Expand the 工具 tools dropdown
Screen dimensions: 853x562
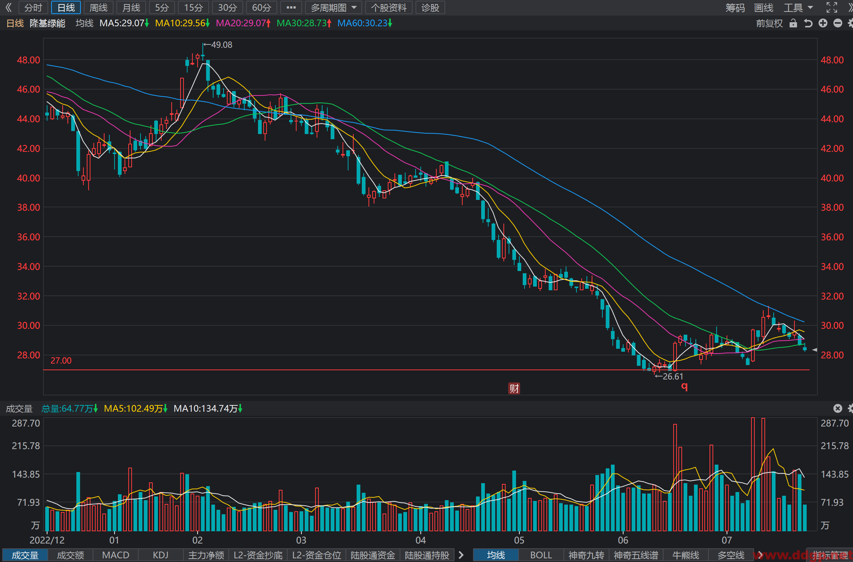coord(798,7)
